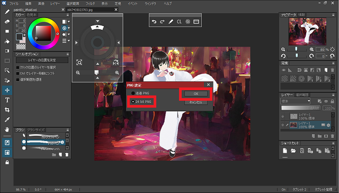Image resolution: width=339 pixels, height=193 pixels.
Task: Click the pen icon in floating toolbar
Action: coord(171,22)
